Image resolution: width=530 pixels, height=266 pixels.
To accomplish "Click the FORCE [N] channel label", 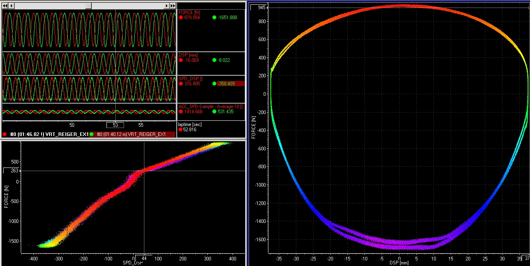I will point(189,12).
